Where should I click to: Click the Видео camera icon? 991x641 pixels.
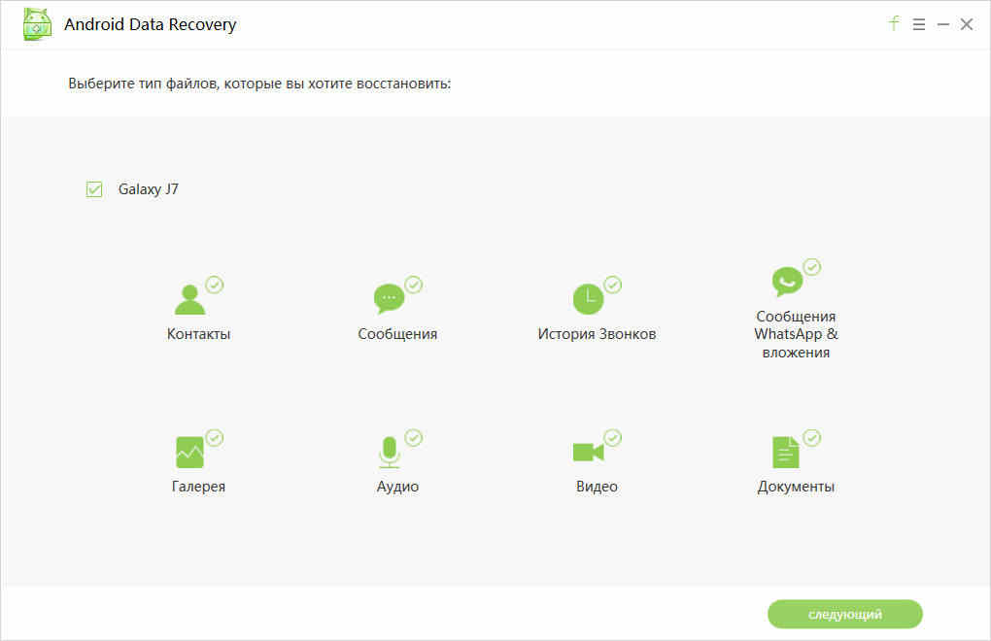coord(588,452)
